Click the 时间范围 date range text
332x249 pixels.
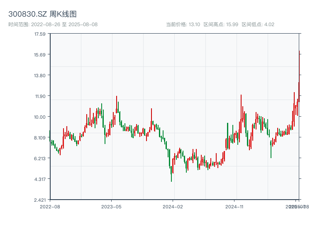[x=53, y=24]
